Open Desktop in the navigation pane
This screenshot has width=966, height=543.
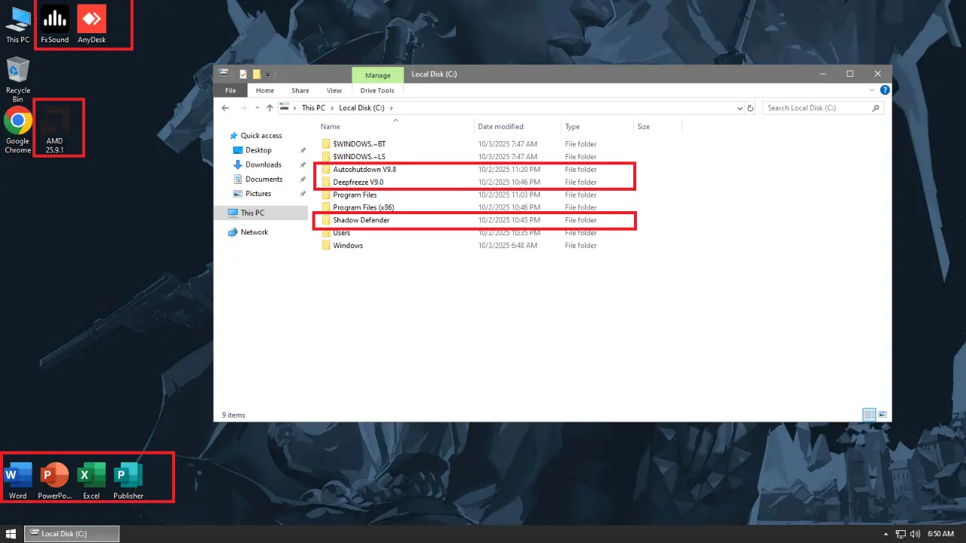point(258,150)
